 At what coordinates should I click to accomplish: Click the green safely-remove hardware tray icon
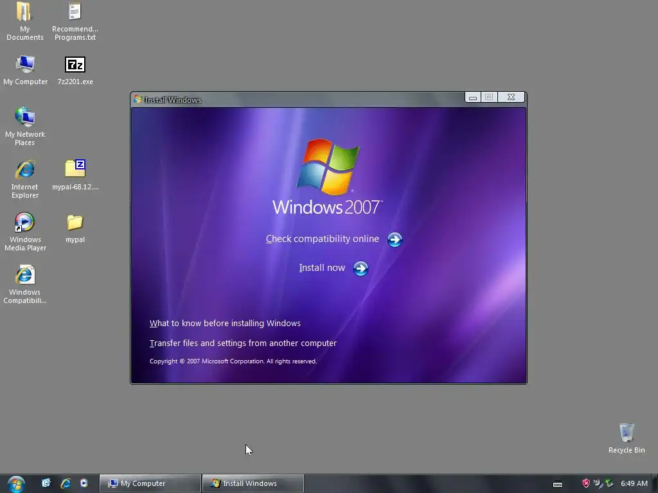609,483
